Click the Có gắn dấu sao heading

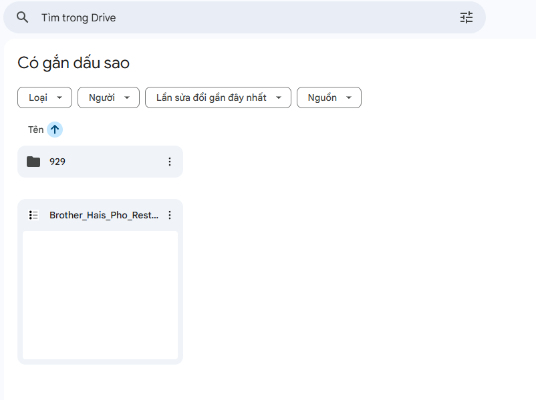point(74,63)
